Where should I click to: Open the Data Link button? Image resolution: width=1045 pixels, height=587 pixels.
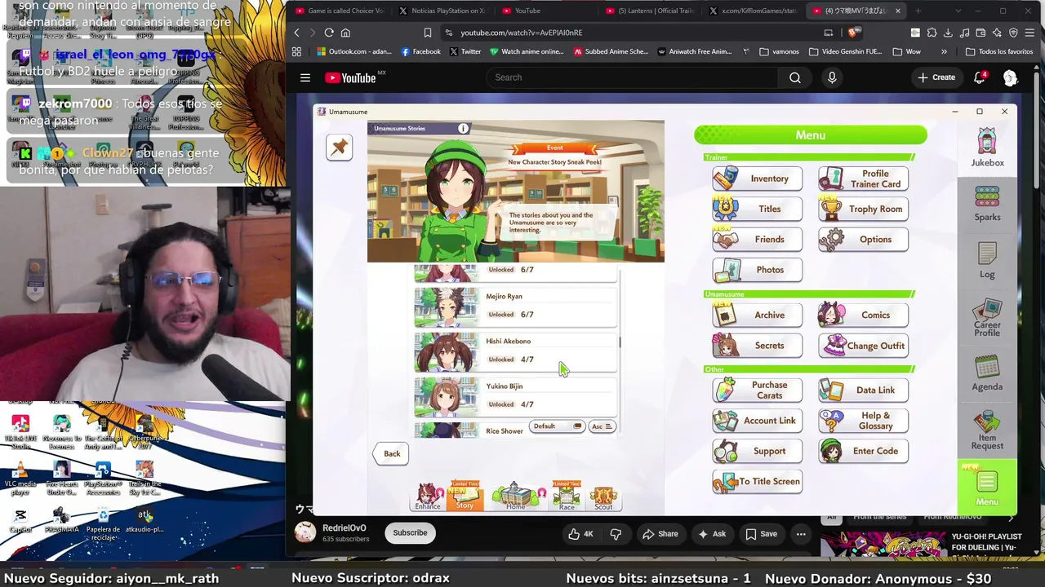click(863, 390)
